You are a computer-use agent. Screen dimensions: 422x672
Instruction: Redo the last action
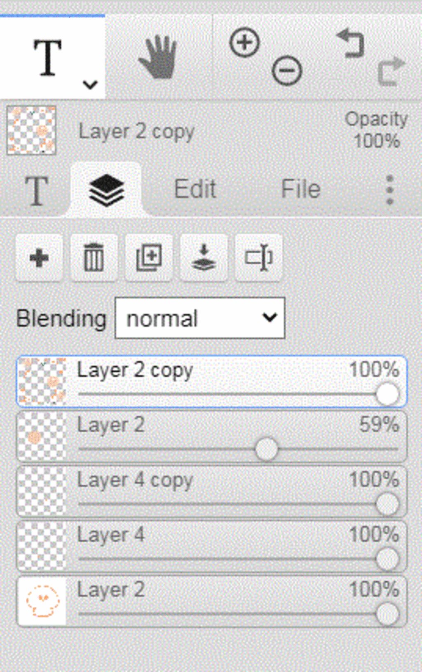tap(391, 71)
